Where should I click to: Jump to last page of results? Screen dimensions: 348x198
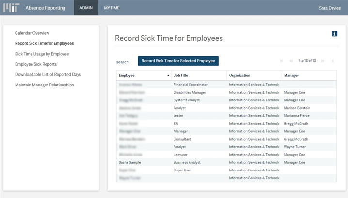pyautogui.click(x=332, y=61)
